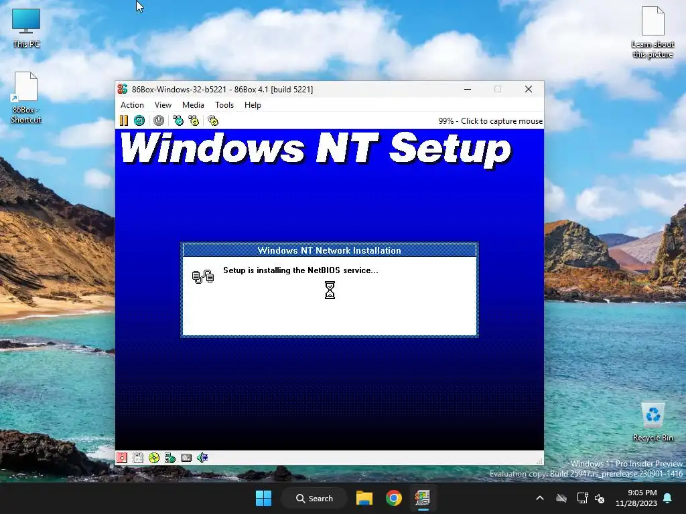The height and width of the screenshot is (514, 686).
Task: Click the CD-ROM disc status bar icon
Action: click(154, 458)
